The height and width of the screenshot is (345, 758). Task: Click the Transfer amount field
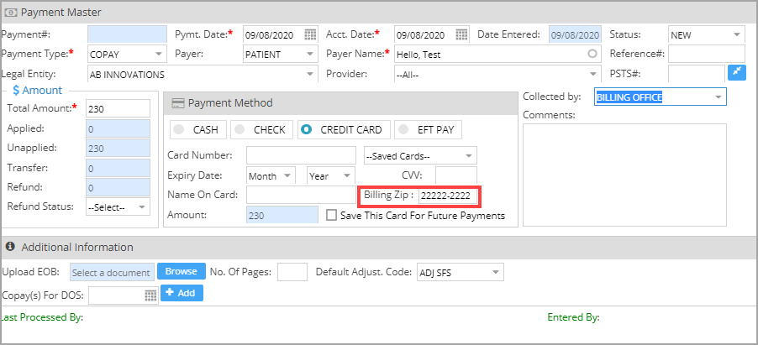[x=118, y=168]
